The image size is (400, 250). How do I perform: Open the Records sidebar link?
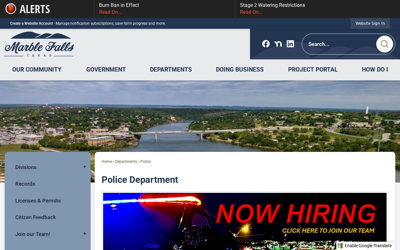click(25, 184)
